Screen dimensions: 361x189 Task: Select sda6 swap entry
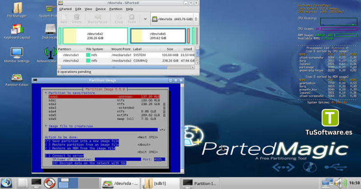click(x=104, y=119)
